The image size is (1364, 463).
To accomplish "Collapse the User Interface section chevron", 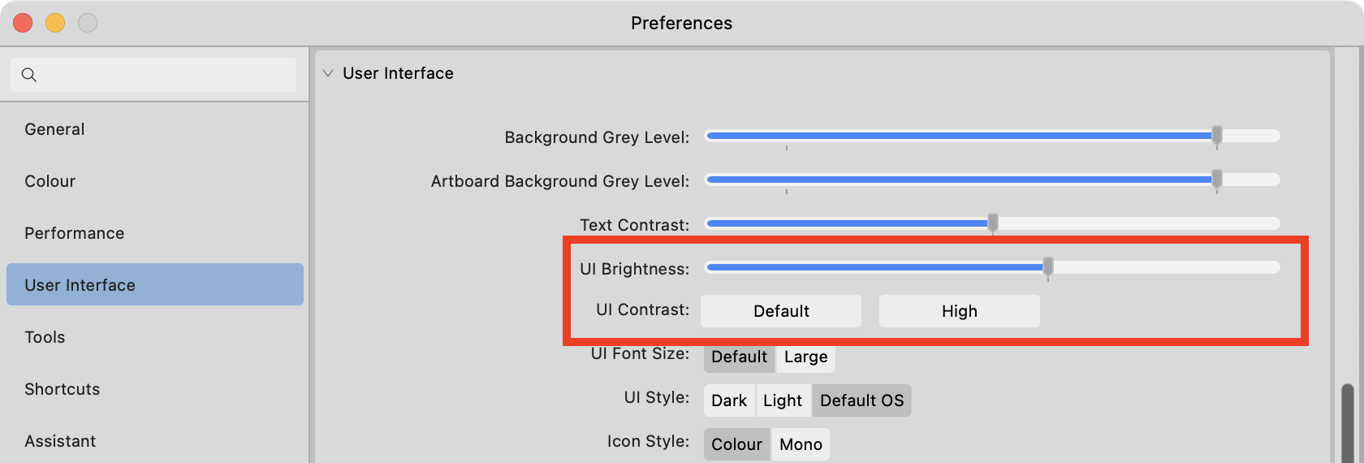I will 328,73.
